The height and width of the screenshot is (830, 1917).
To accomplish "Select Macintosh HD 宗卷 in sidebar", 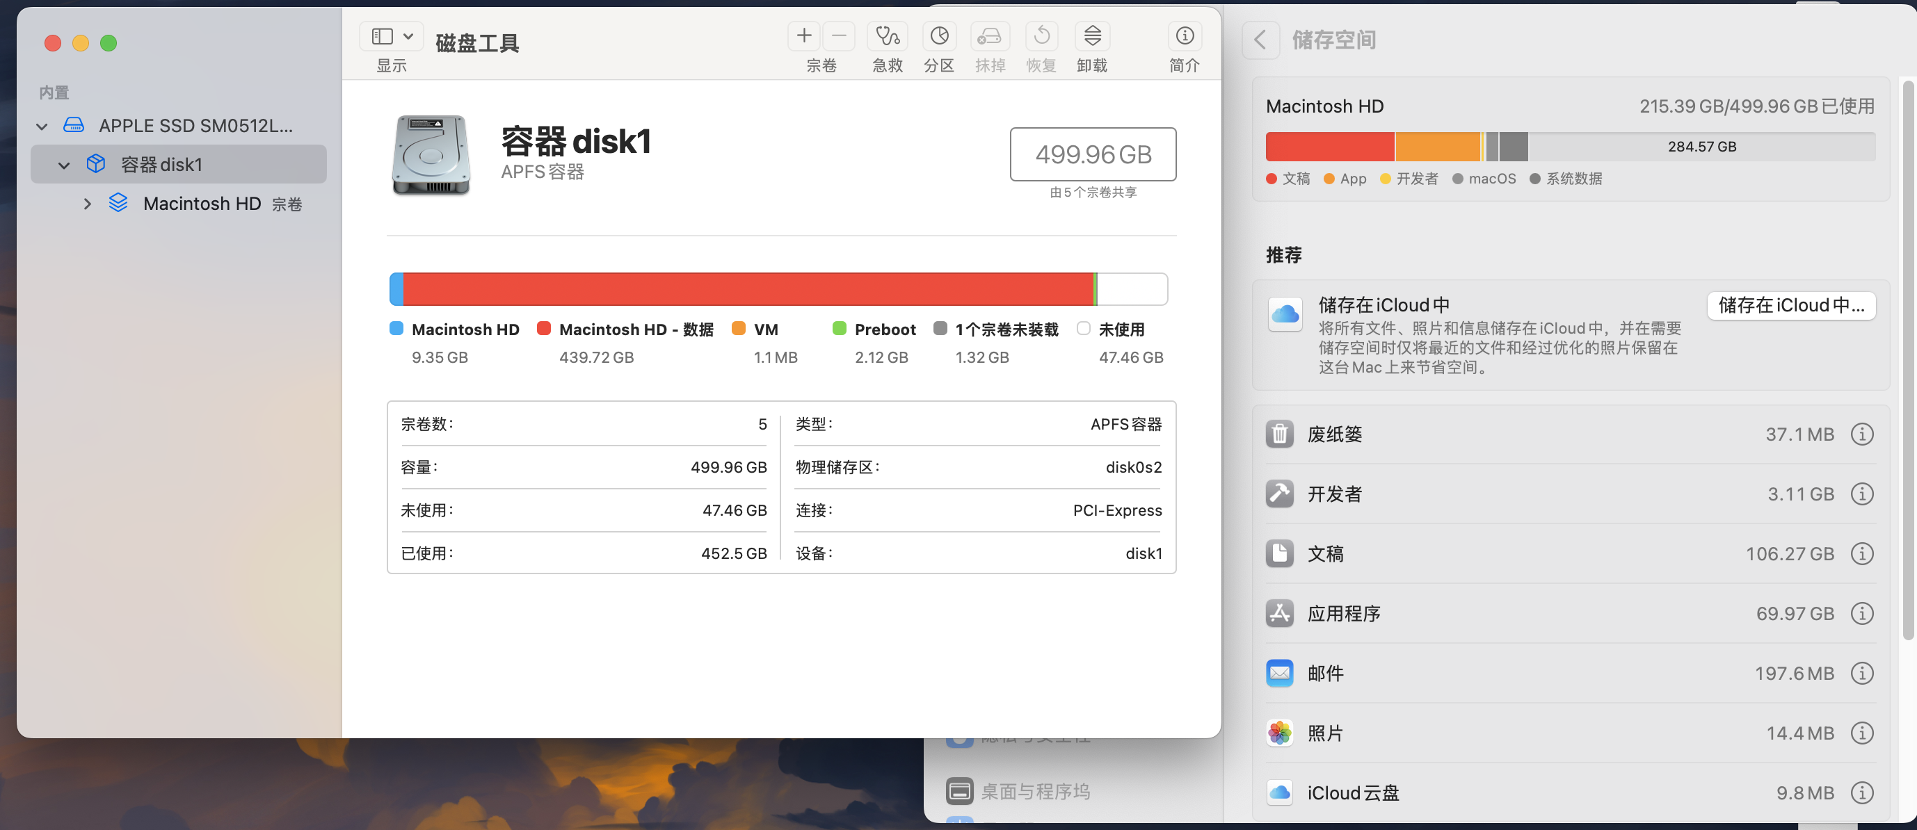I will 202,204.
